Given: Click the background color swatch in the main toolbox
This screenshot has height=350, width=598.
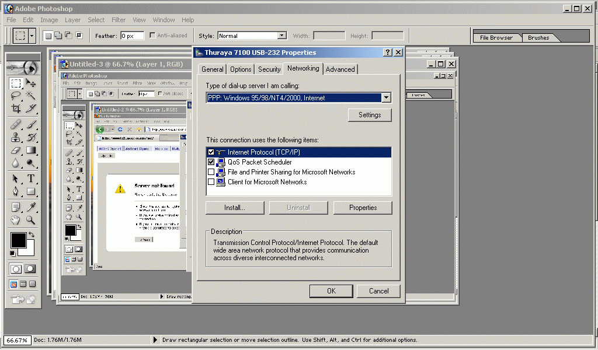Looking at the screenshot, I should coord(30,250).
